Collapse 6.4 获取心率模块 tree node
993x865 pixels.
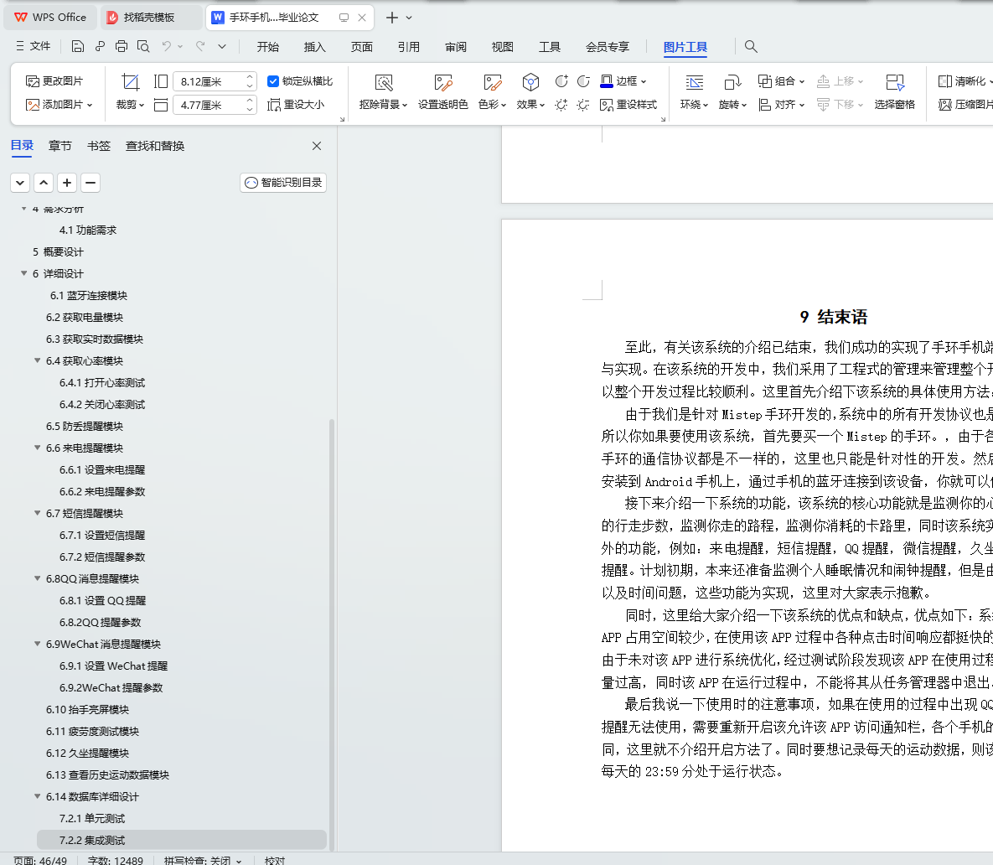38,360
